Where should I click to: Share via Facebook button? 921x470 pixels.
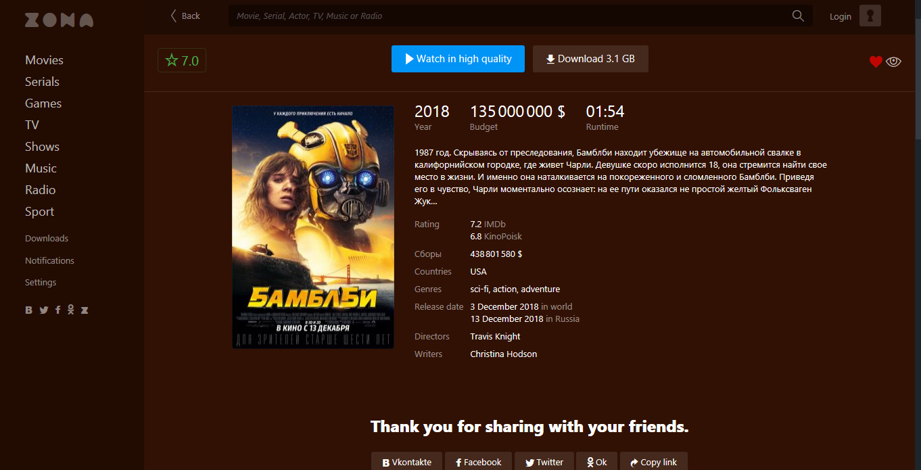(x=478, y=462)
